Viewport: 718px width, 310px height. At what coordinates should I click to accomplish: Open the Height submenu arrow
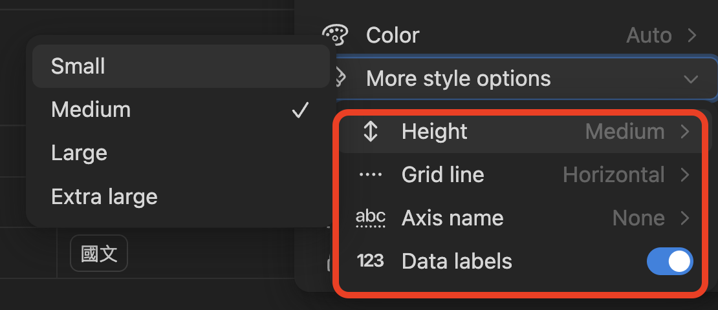pyautogui.click(x=685, y=132)
